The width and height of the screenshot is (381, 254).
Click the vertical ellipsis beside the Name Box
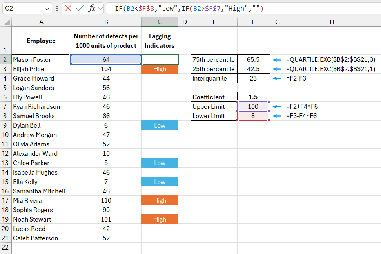(56, 8)
